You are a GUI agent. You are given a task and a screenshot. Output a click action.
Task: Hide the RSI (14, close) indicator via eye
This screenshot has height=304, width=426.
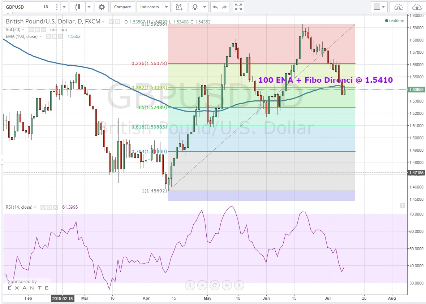pos(43,207)
